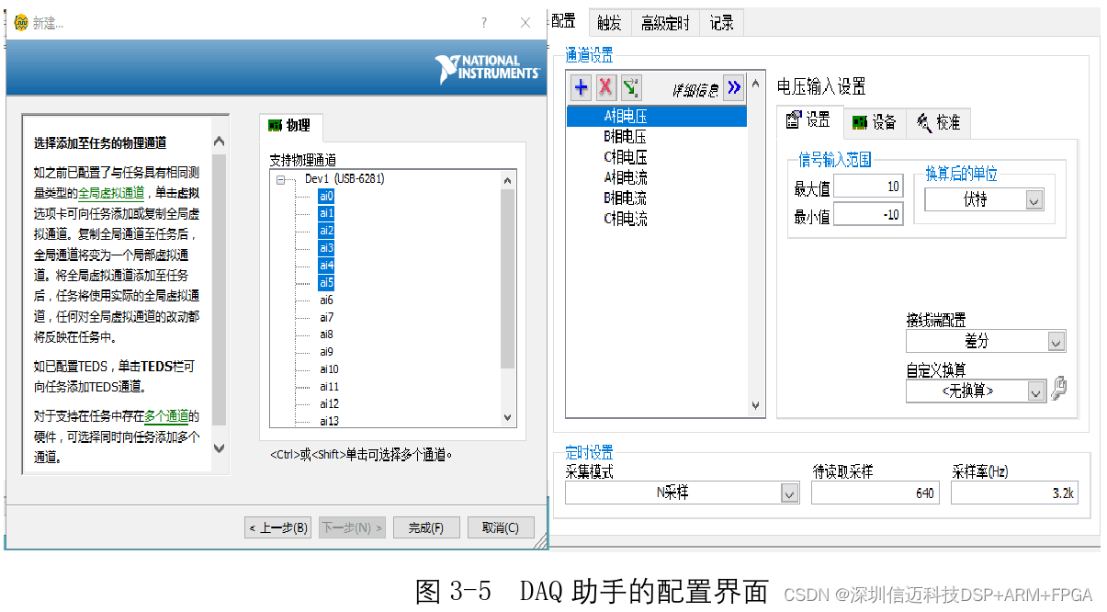Open the 设备 tab with green device icon
This screenshot has width=1107, height=612.
point(874,122)
